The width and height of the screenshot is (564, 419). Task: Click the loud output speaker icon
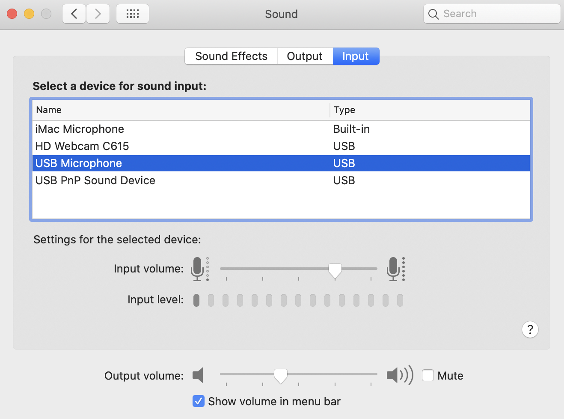[400, 375]
